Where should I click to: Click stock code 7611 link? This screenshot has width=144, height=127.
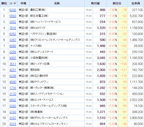(x=13, y=64)
